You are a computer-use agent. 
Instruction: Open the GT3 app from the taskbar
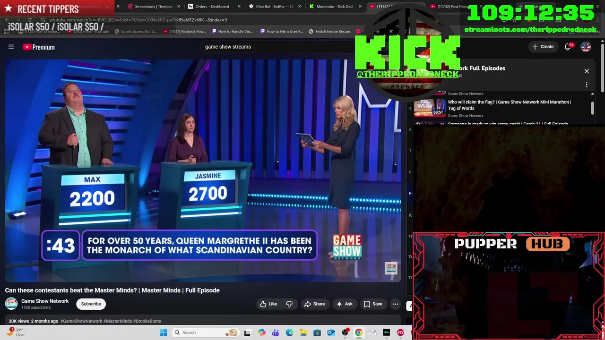coord(400,332)
